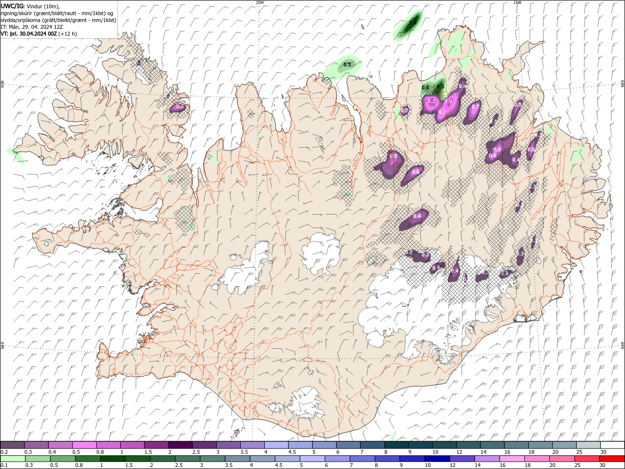Select lower-row swatch between 20 and 25
The image size is (625, 469).
(x=561, y=459)
